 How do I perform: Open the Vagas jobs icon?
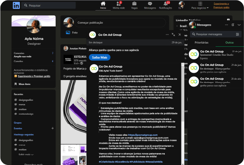point(135,4)
